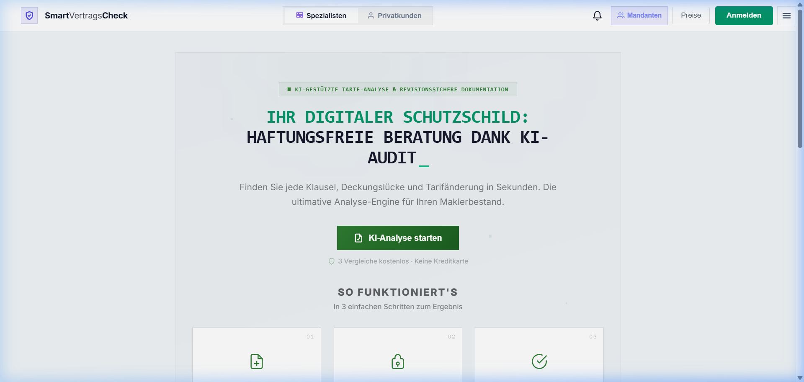Click the shield logo icon
The width and height of the screenshot is (804, 382).
29,15
